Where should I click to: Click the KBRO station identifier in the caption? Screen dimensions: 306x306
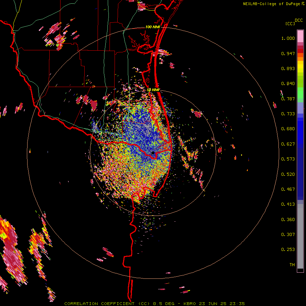(190, 304)
